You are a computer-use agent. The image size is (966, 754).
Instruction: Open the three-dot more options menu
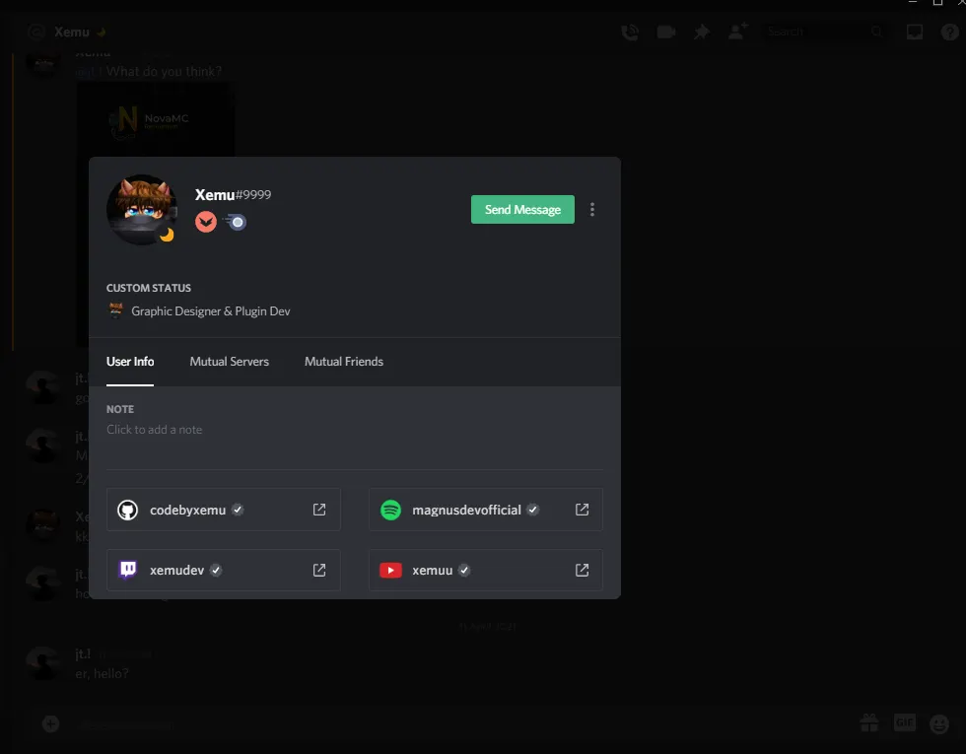click(x=592, y=210)
